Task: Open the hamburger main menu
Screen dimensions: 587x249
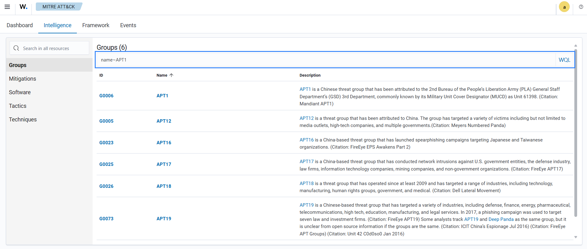Action: tap(7, 7)
